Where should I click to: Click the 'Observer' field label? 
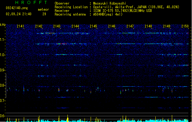point(62,3)
